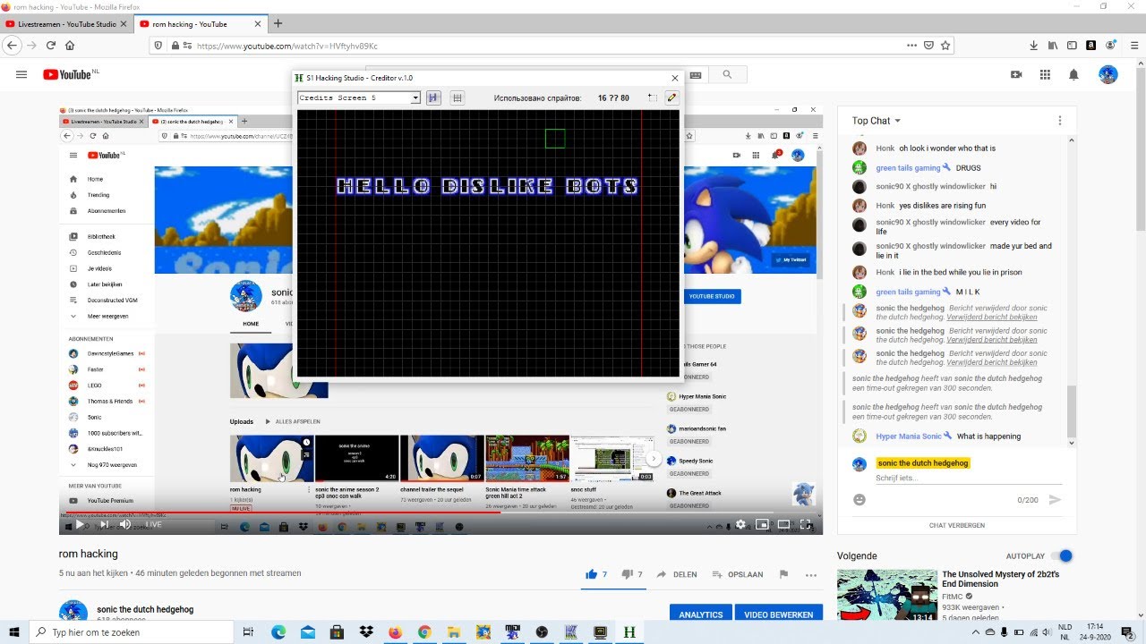Screen dimensions: 1146x644
Task: Open emoji picker in chat
Action: coord(859,500)
